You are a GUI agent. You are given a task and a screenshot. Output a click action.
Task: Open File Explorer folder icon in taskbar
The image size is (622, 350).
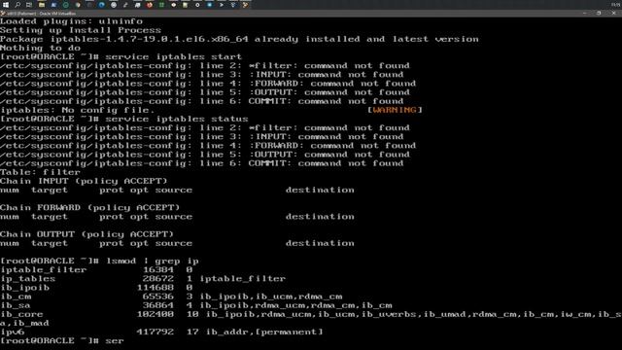point(42,5)
